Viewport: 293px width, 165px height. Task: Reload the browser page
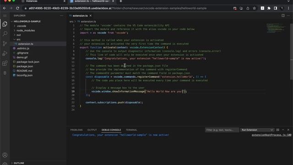tap(17, 8)
